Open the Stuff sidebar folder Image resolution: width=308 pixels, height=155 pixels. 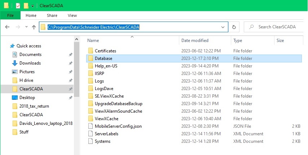pyautogui.click(x=24, y=132)
